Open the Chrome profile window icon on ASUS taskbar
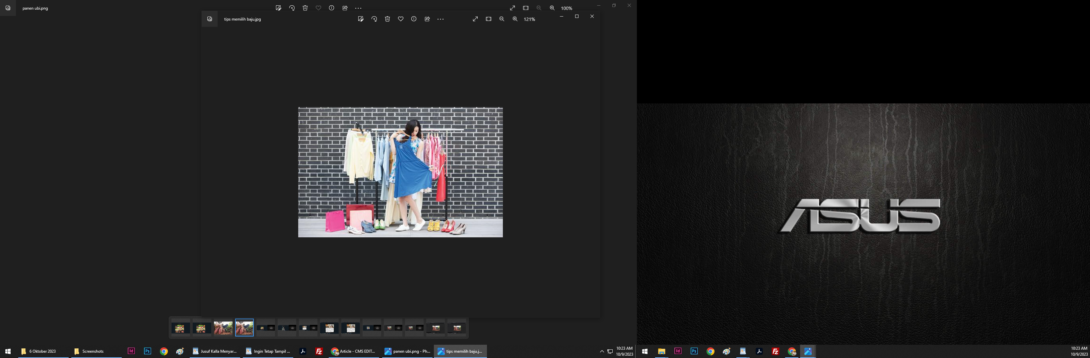The image size is (1090, 358). (792, 351)
